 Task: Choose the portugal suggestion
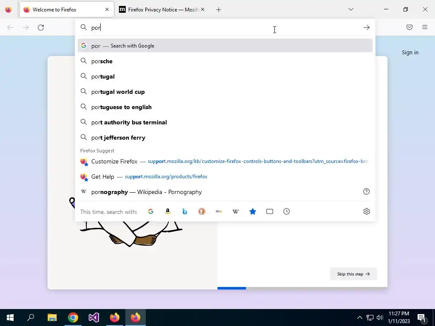point(225,76)
